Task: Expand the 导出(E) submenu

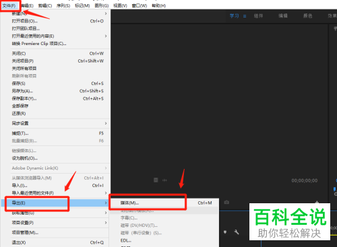Action: coord(55,203)
